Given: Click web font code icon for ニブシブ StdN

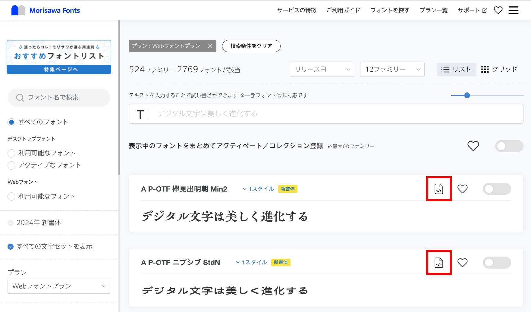Looking at the screenshot, I should coord(439,263).
